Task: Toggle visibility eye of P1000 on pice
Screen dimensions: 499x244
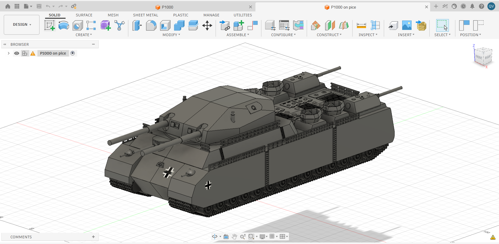Action: (17, 53)
